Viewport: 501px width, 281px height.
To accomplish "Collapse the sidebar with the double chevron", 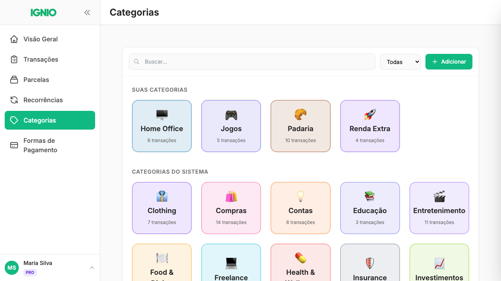I will pyautogui.click(x=87, y=12).
